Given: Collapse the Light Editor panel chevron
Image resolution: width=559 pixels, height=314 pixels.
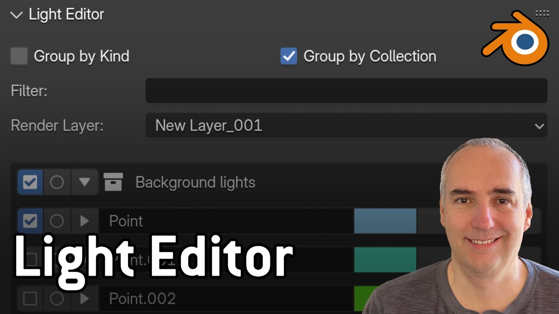Looking at the screenshot, I should (x=17, y=15).
